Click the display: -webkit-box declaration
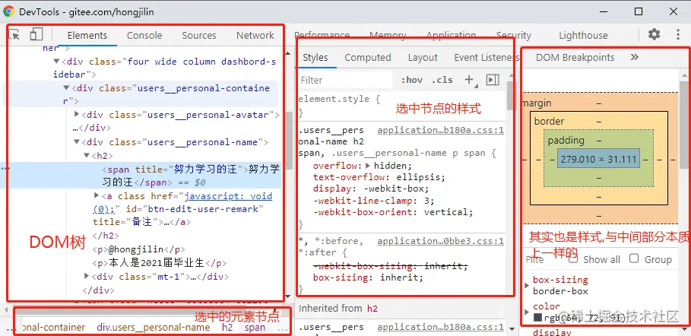The height and width of the screenshot is (336, 691). 371,189
